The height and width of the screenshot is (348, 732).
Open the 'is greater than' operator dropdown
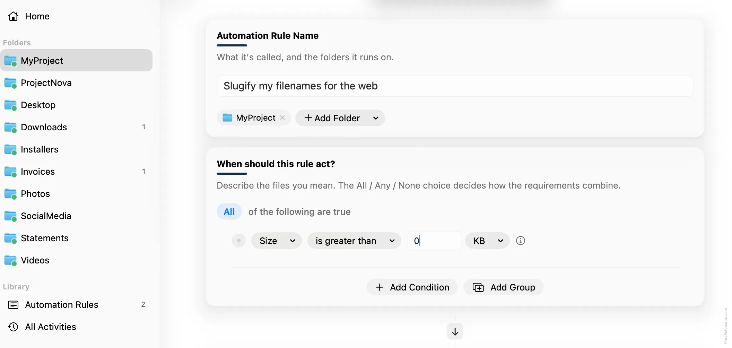(x=354, y=241)
